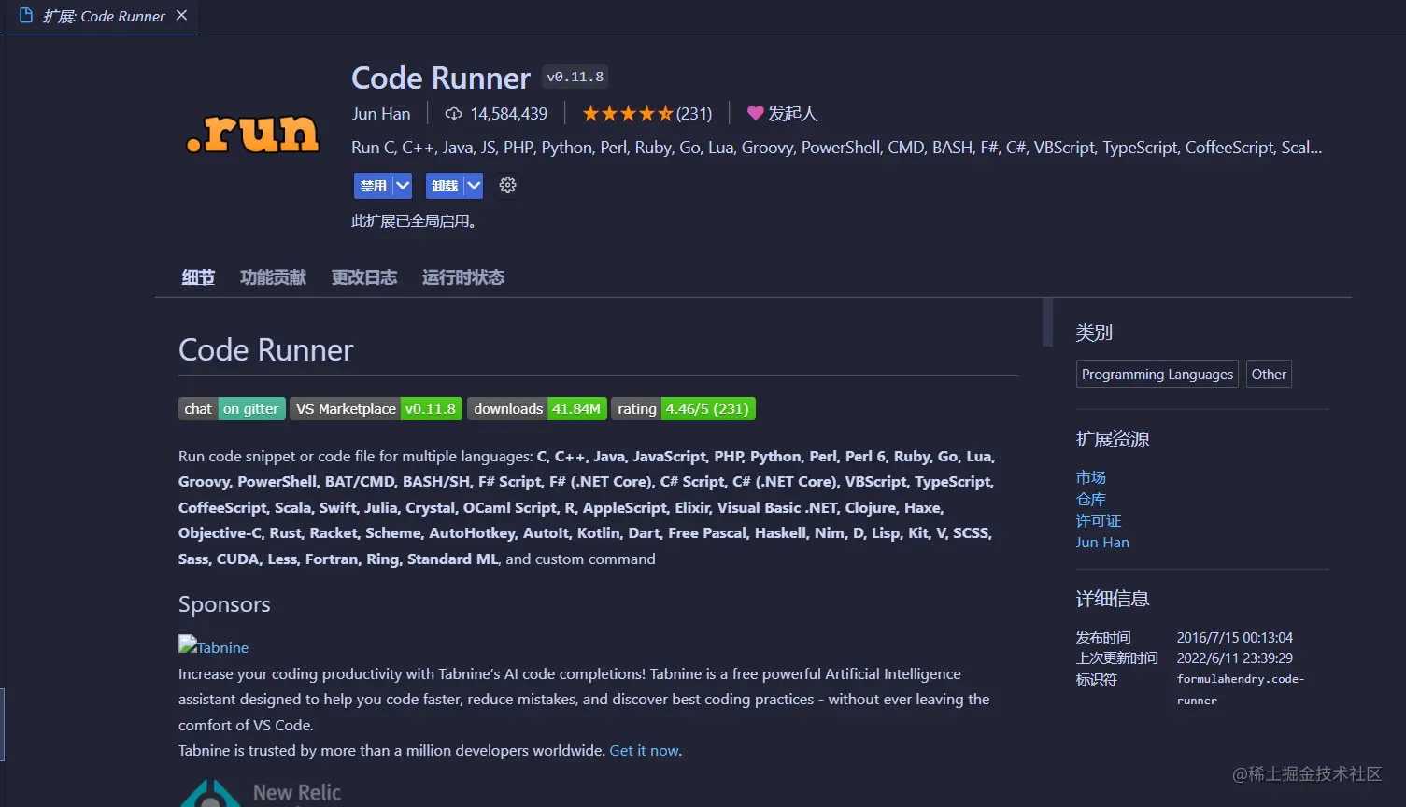The image size is (1406, 807).
Task: Click the New Relic logo
Action: 261,792
